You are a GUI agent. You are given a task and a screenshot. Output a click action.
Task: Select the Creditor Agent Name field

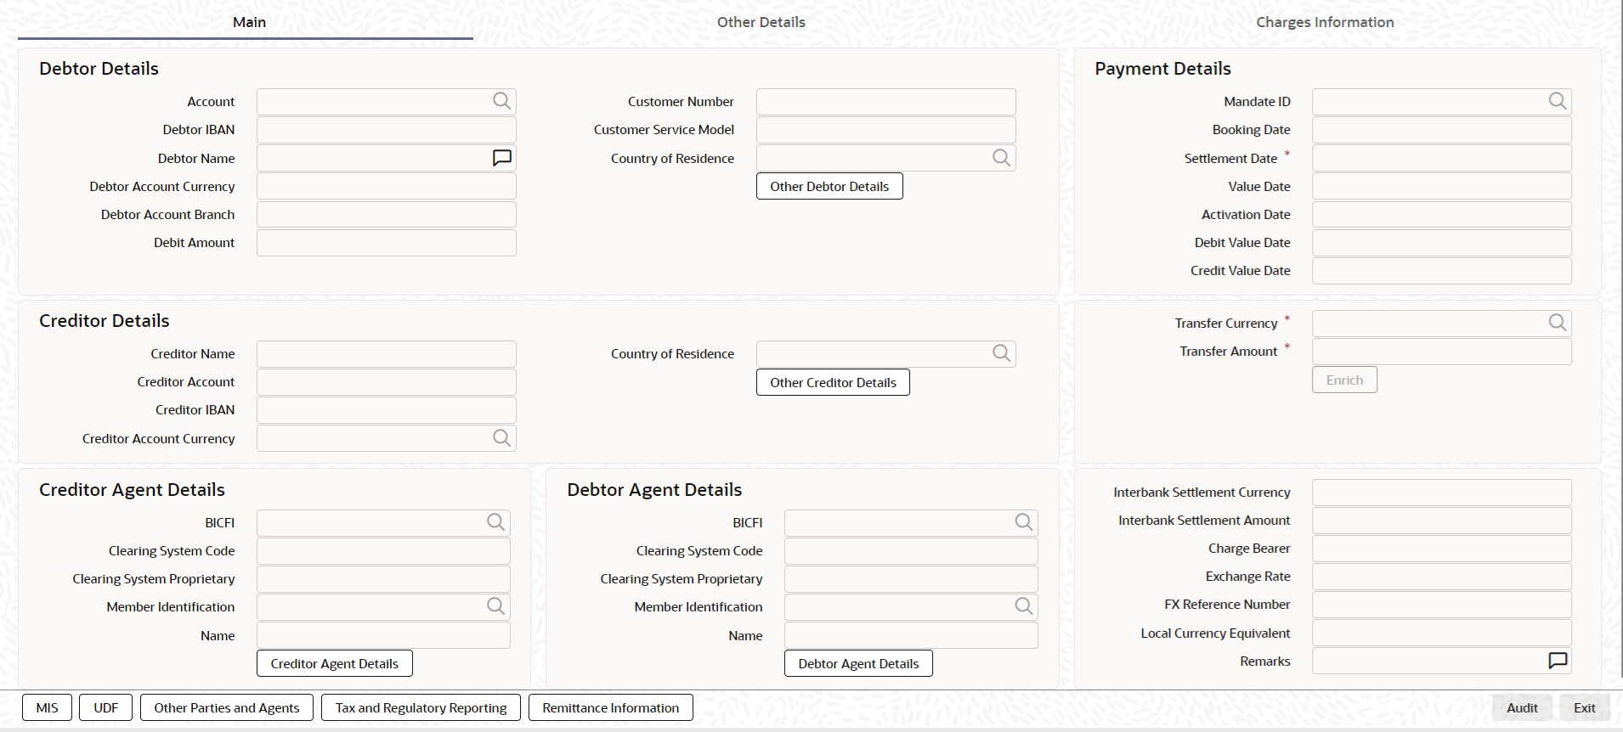pyautogui.click(x=383, y=635)
